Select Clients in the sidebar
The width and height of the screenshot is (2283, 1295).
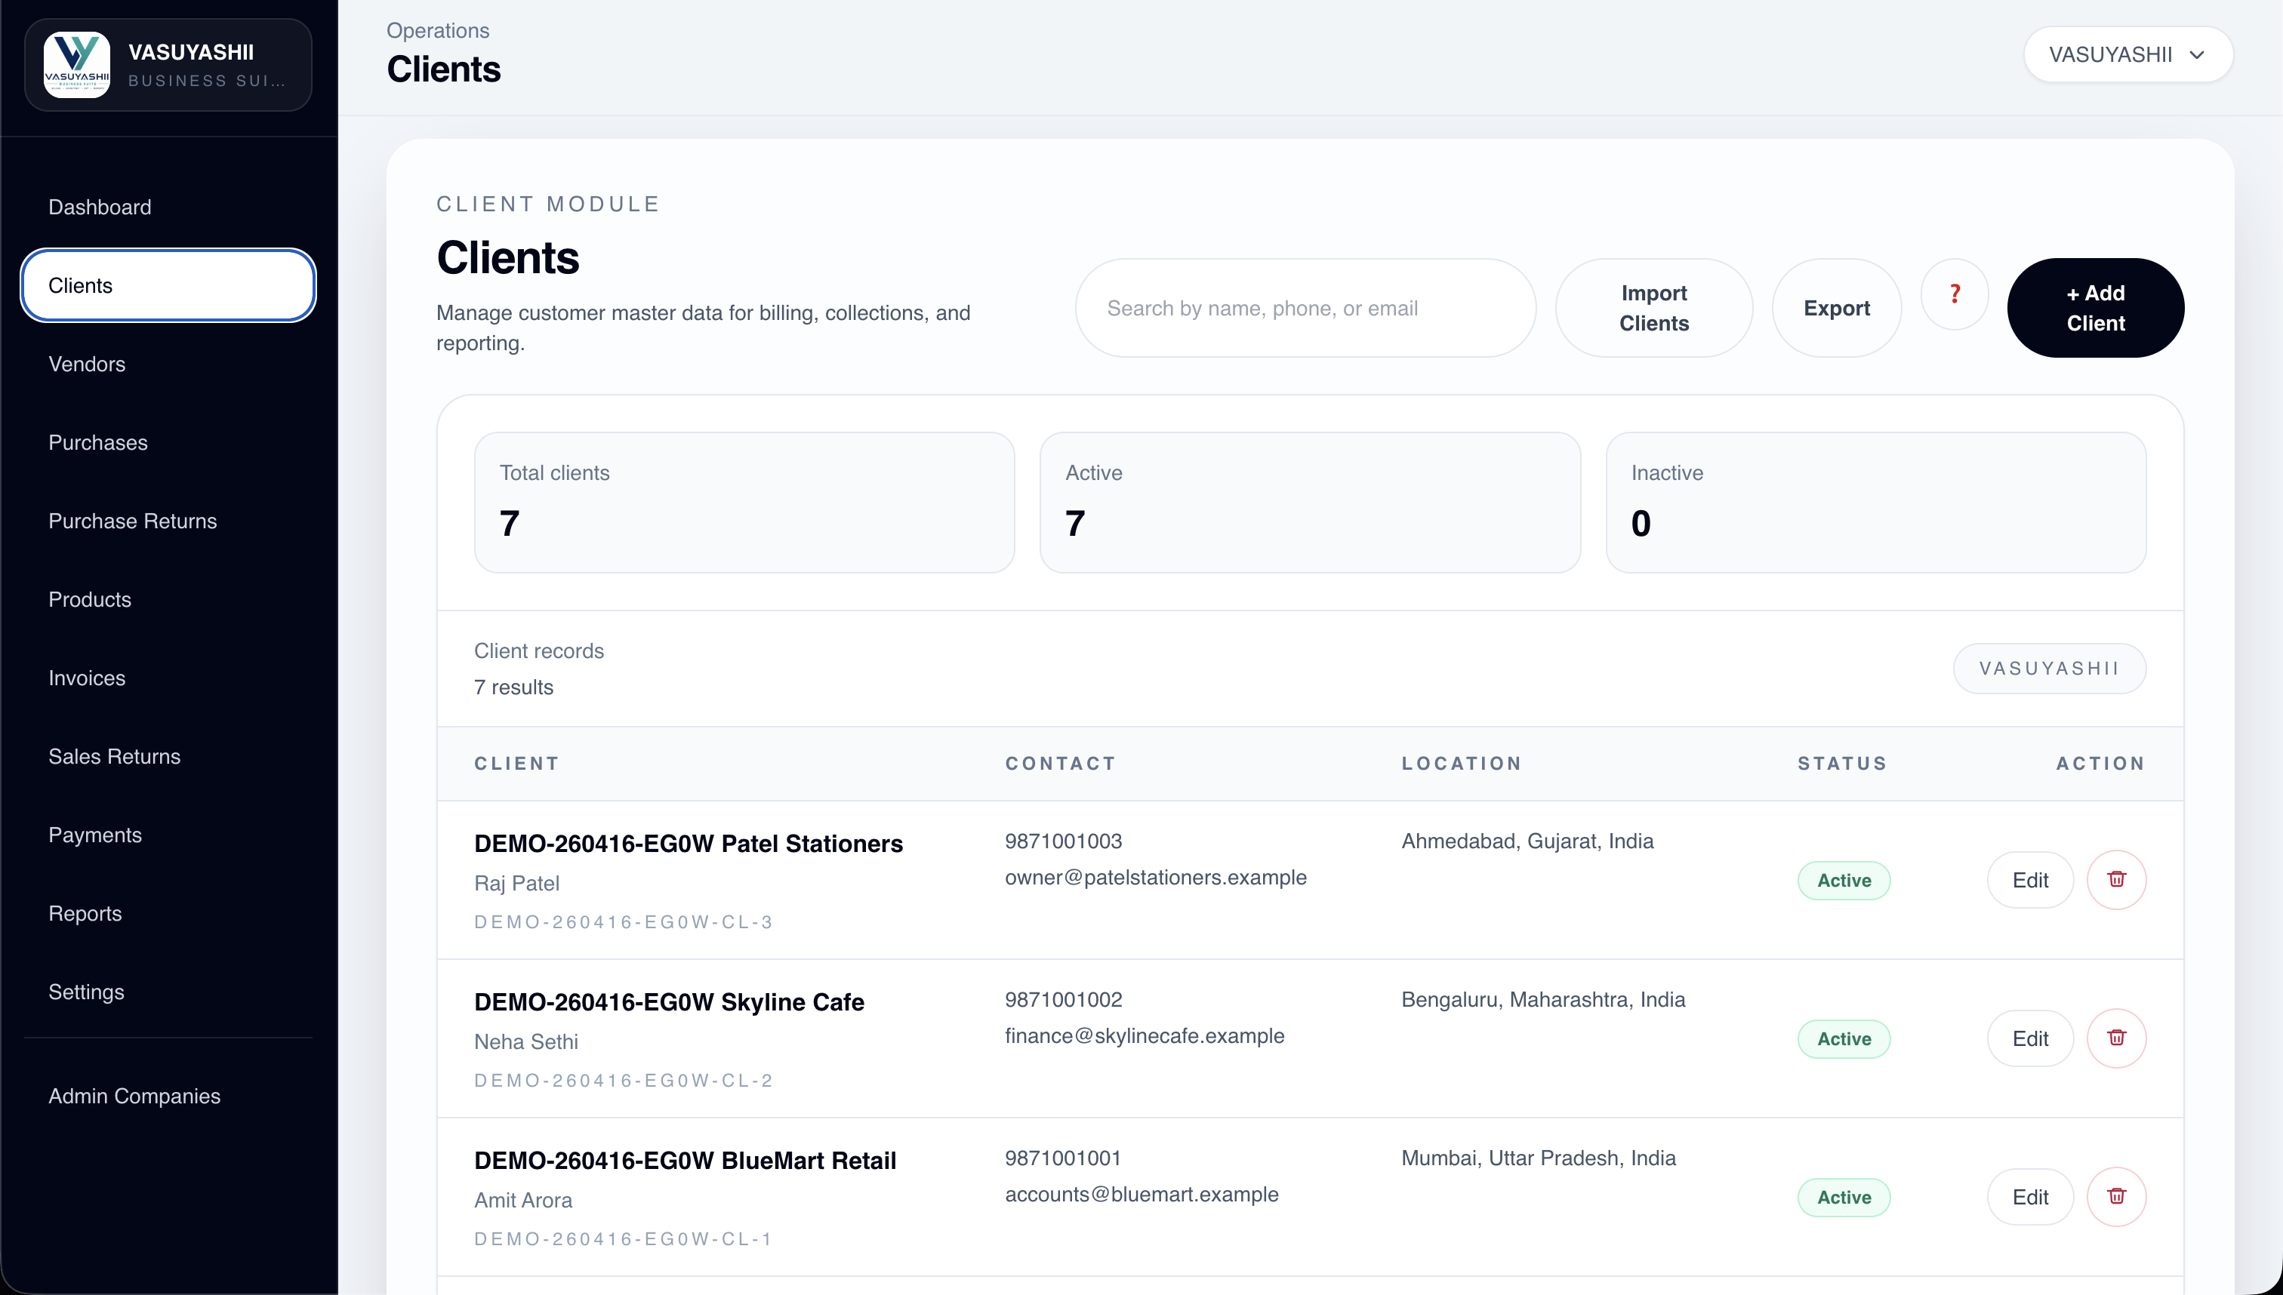[168, 285]
